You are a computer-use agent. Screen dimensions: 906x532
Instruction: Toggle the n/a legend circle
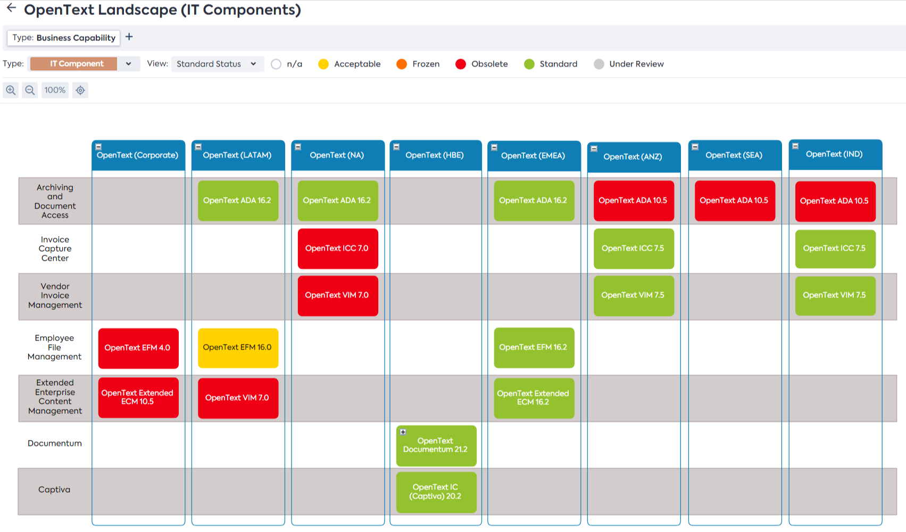[276, 64]
